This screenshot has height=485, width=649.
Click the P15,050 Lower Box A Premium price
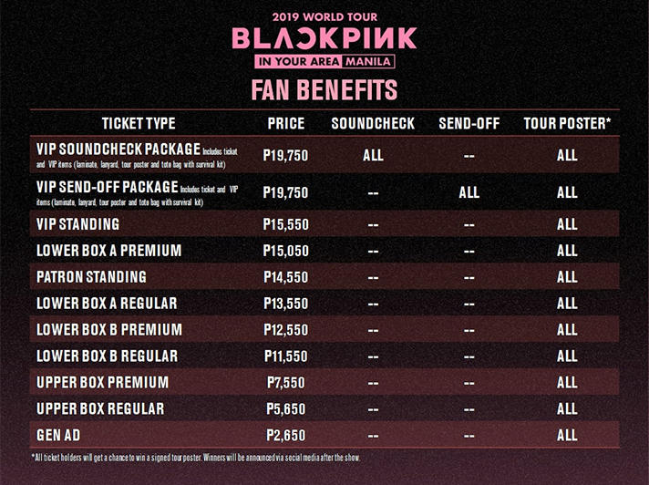coord(285,251)
